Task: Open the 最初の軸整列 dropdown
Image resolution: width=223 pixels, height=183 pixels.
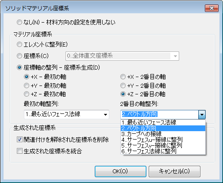Action: tap(66, 114)
